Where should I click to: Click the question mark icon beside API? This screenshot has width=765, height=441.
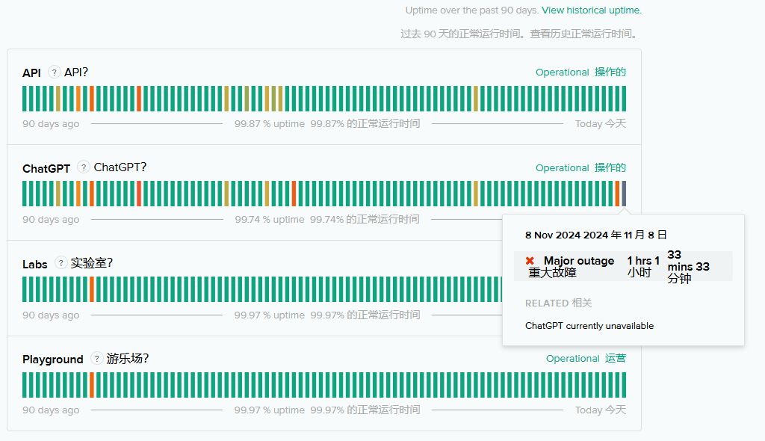click(x=55, y=72)
